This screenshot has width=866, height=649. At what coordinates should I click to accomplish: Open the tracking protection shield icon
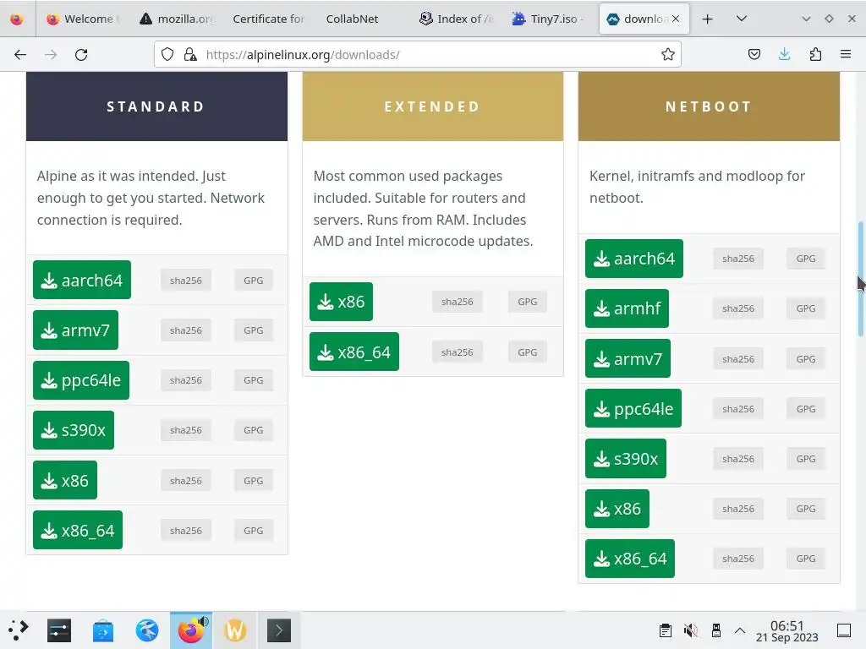tap(167, 55)
